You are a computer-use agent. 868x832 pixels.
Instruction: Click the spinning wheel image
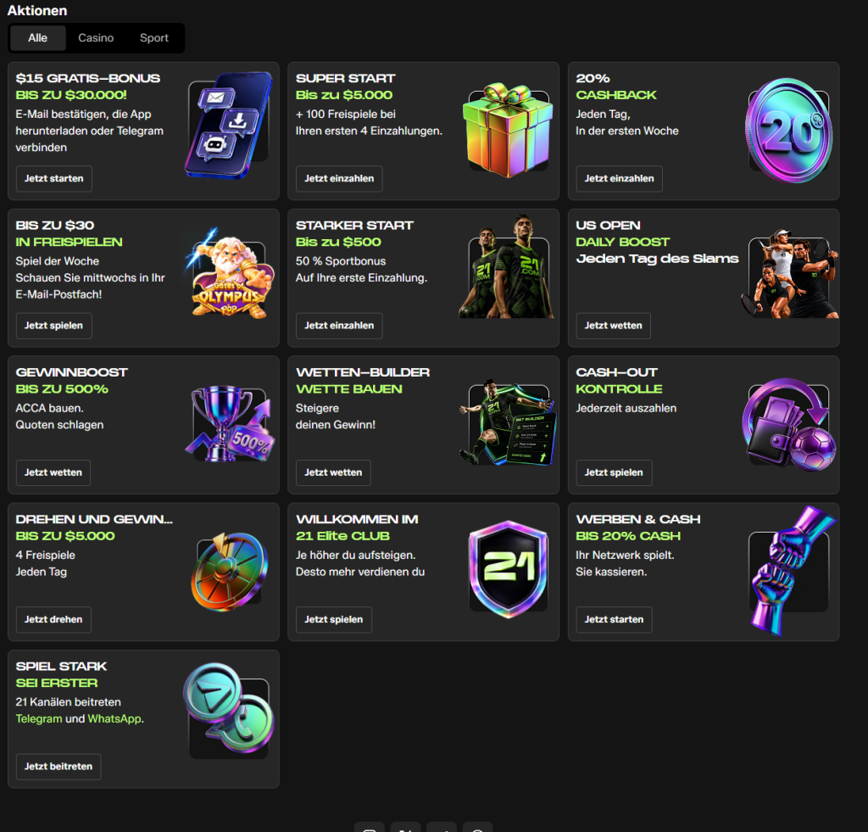click(229, 572)
